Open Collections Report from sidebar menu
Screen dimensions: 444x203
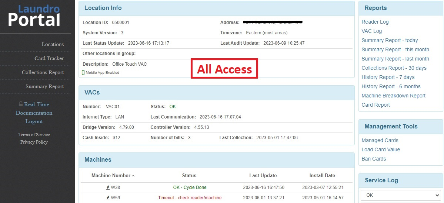point(43,73)
